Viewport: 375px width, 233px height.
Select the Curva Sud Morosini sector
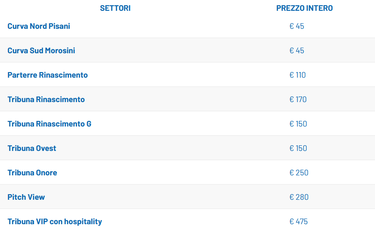(x=41, y=50)
